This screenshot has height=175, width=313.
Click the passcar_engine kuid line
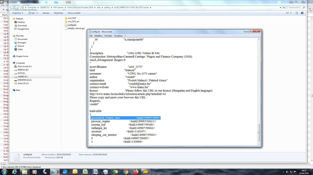point(124,121)
